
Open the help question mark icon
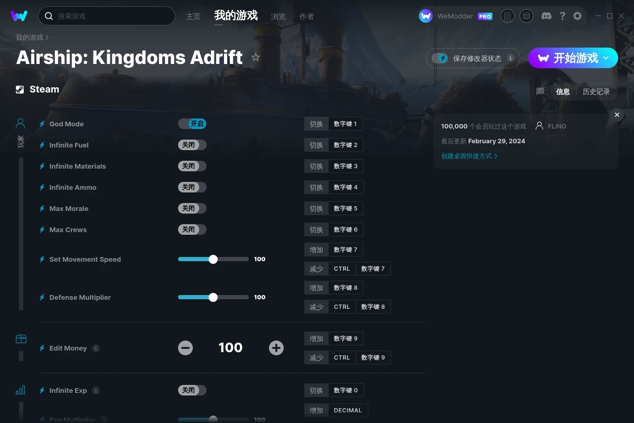coord(563,16)
